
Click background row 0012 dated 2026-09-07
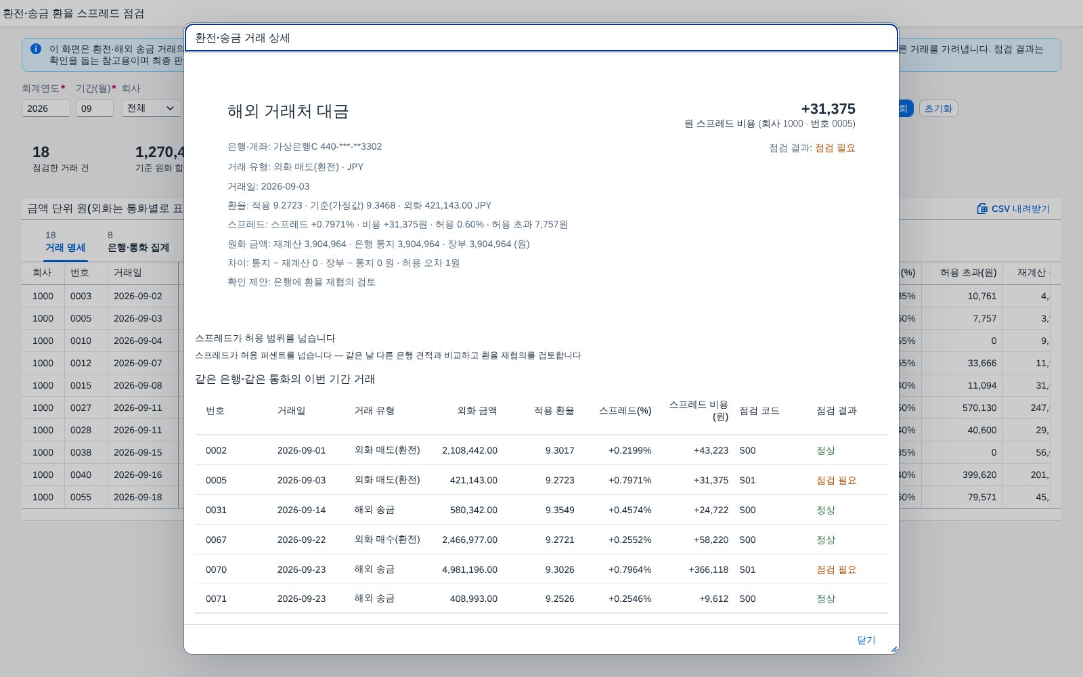[102, 363]
